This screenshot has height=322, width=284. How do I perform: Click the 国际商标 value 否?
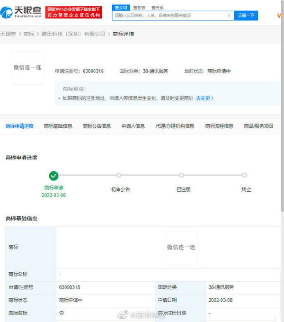[62, 313]
